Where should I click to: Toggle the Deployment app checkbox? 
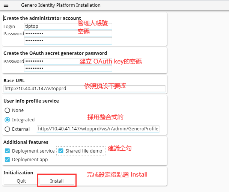pyautogui.click(x=7, y=160)
